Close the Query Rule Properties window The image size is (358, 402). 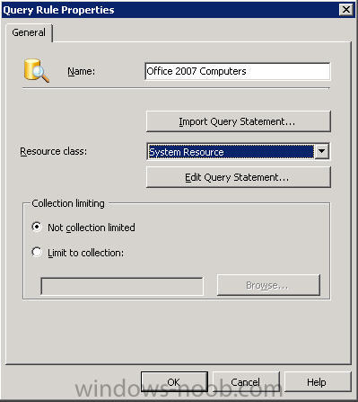[x=346, y=10]
